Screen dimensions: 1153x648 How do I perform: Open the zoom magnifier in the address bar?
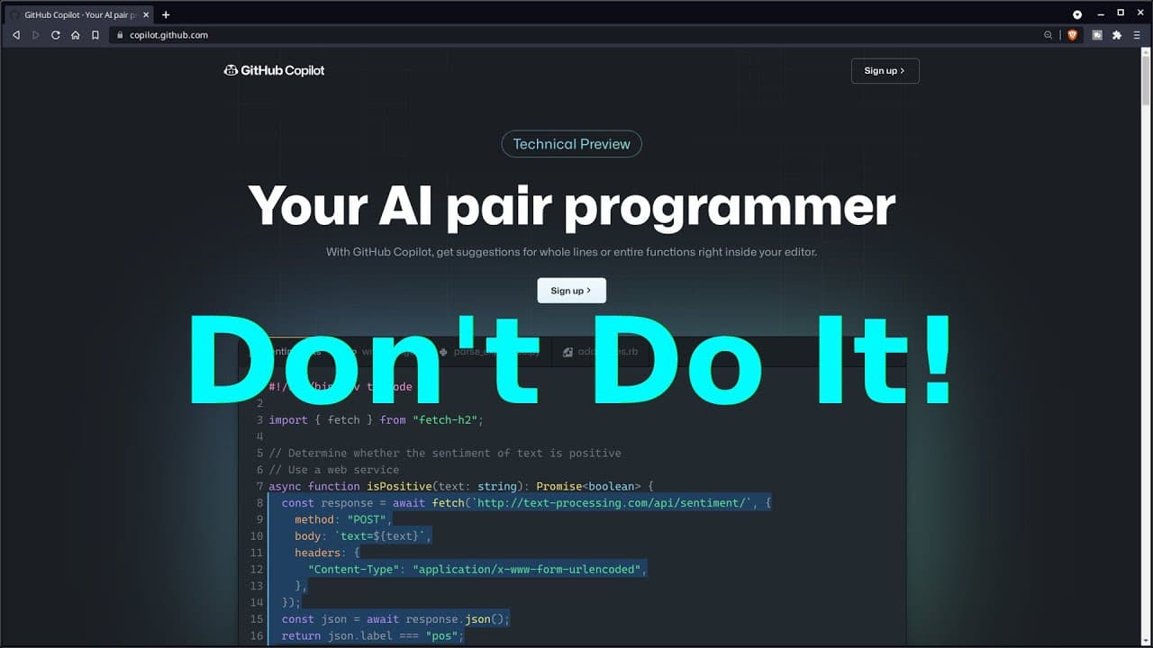click(1048, 35)
